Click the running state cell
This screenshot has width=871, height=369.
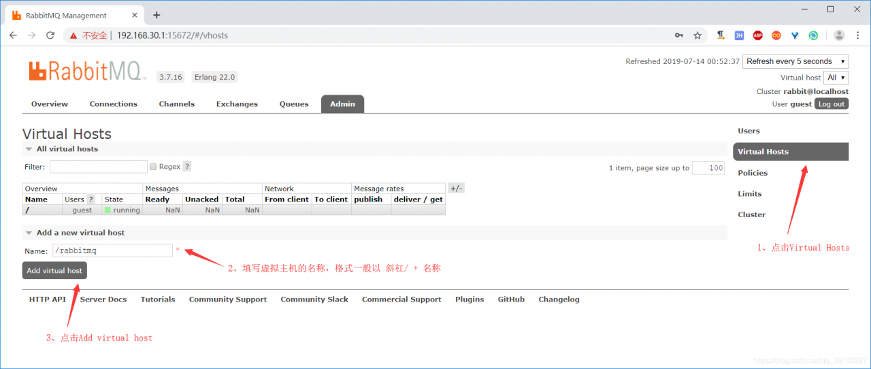click(122, 210)
